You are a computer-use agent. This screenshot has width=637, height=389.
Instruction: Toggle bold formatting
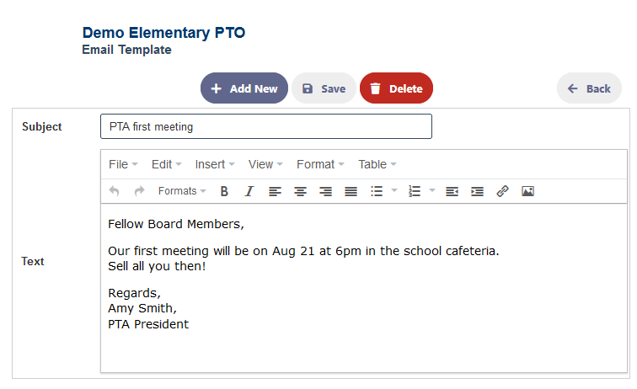point(224,191)
